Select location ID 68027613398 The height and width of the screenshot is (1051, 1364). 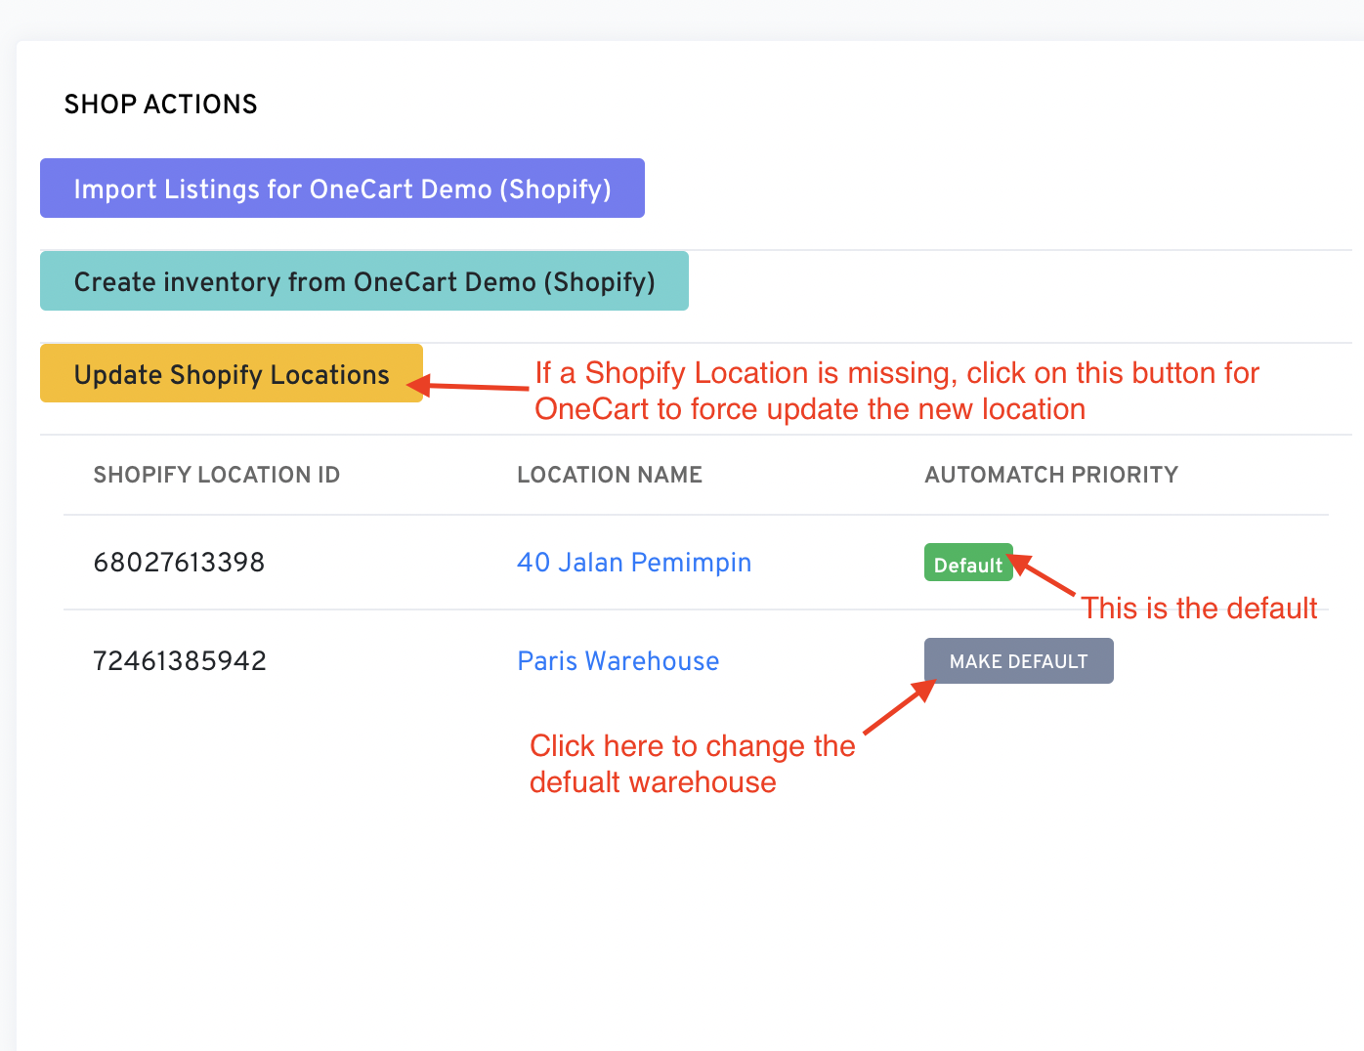[179, 563]
